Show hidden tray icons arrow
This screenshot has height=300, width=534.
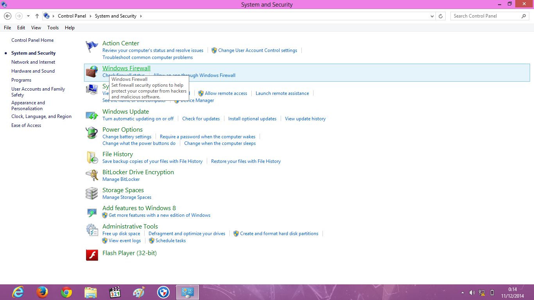click(463, 293)
